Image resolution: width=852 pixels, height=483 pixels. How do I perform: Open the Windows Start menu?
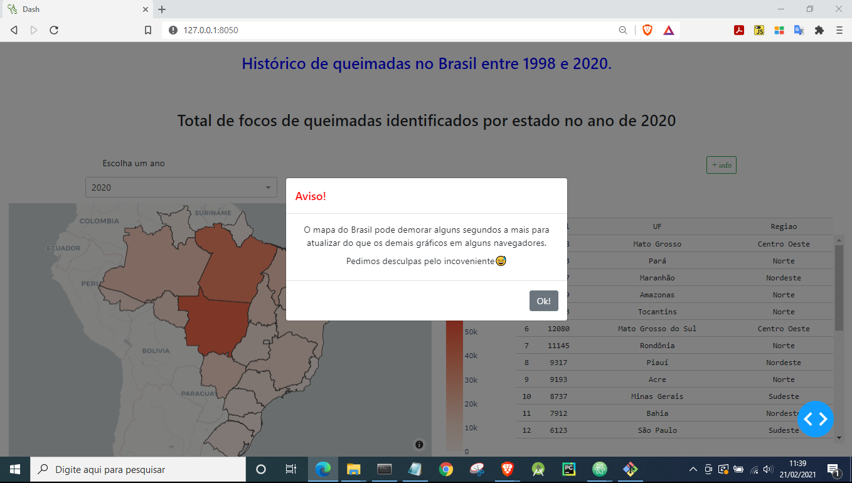tap(14, 469)
